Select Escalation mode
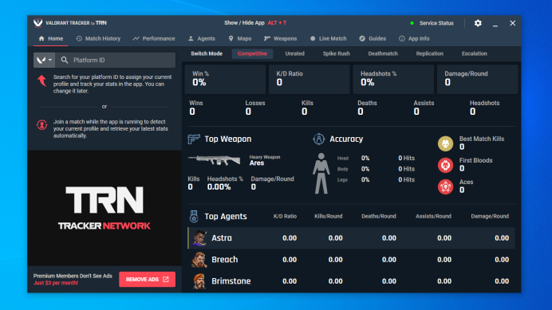Screen dimensions: 552x310 [x=474, y=54]
